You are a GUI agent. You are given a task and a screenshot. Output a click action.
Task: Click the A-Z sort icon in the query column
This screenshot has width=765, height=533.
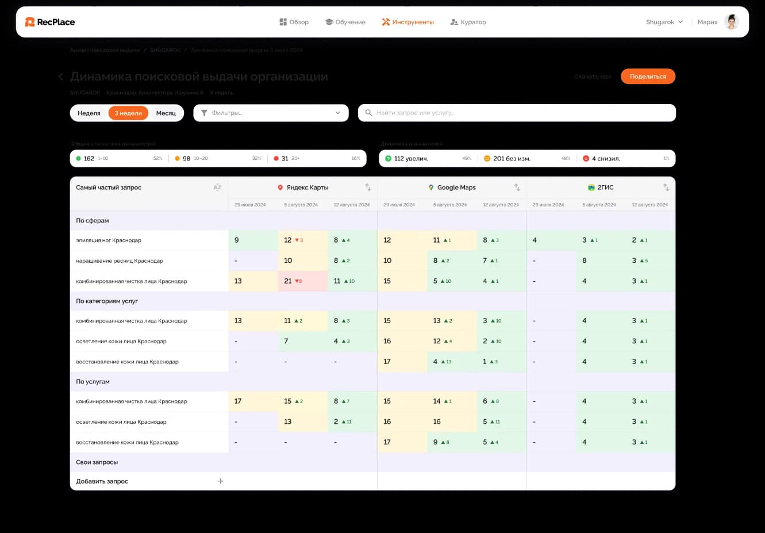[x=217, y=187]
